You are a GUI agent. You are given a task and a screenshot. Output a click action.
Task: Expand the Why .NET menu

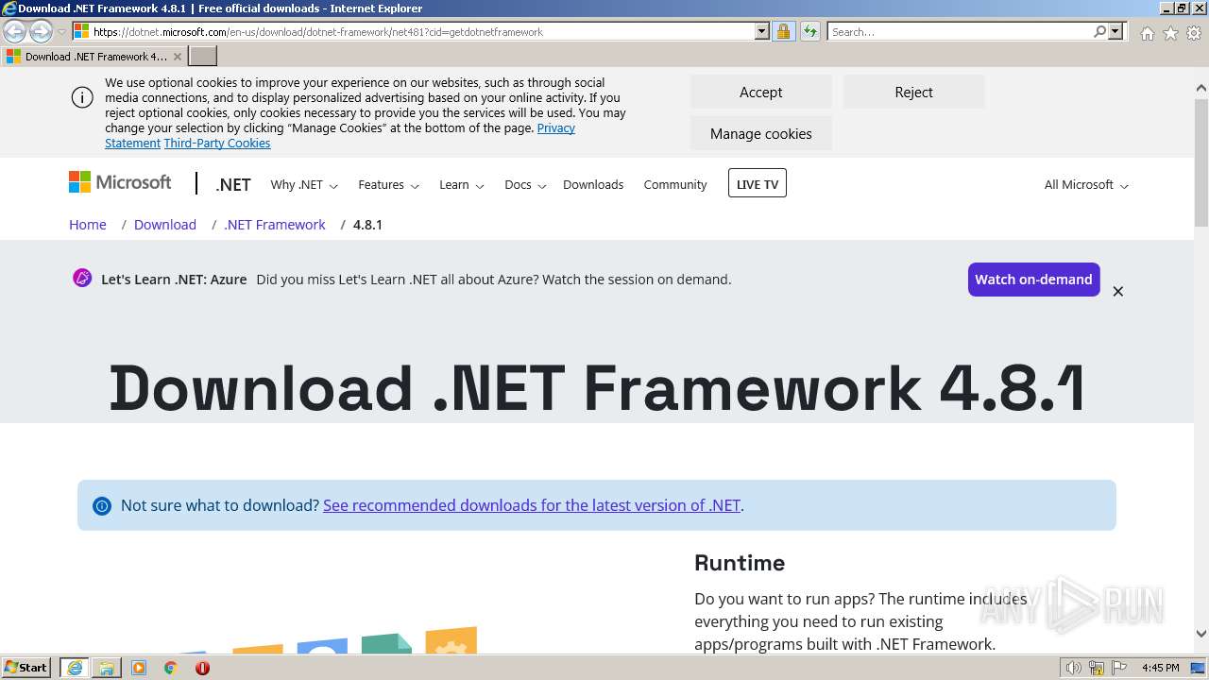click(x=304, y=185)
